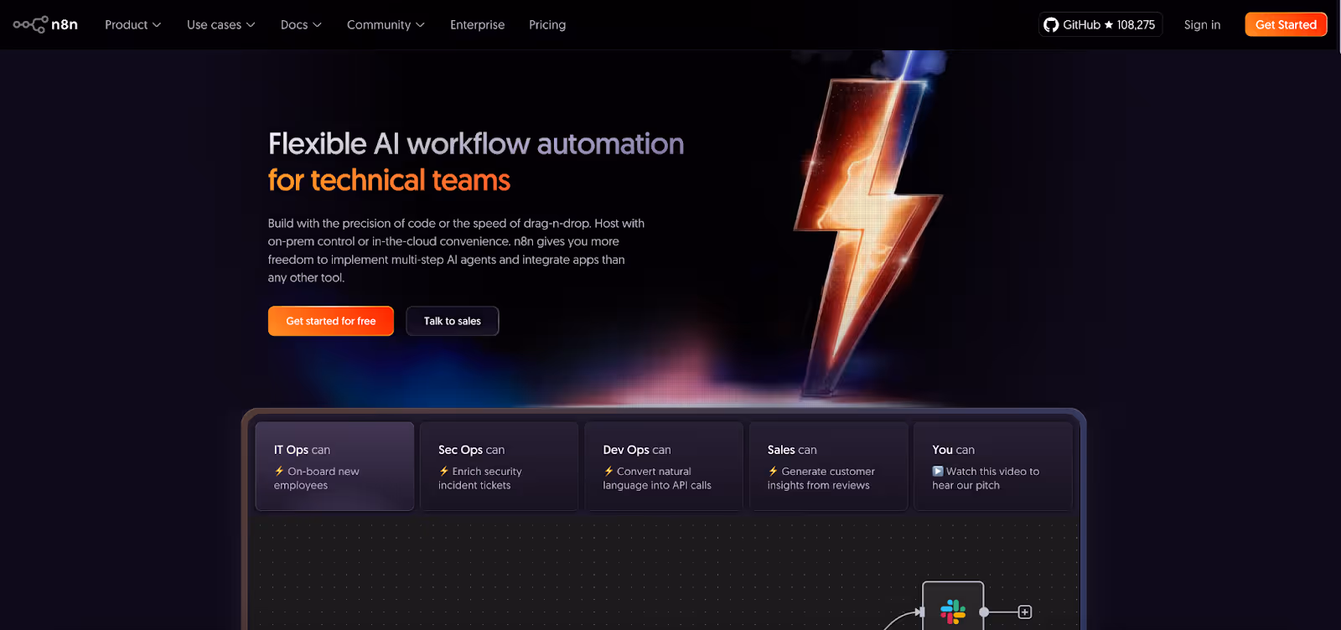Expand the Docs menu chevron
Viewport: 1341px width, 630px height.
(317, 25)
